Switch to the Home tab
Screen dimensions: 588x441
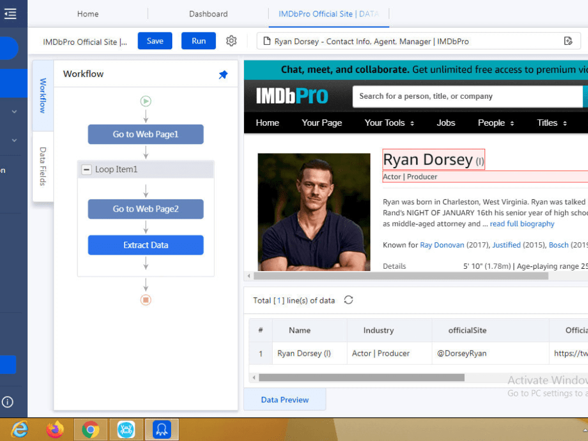(88, 14)
